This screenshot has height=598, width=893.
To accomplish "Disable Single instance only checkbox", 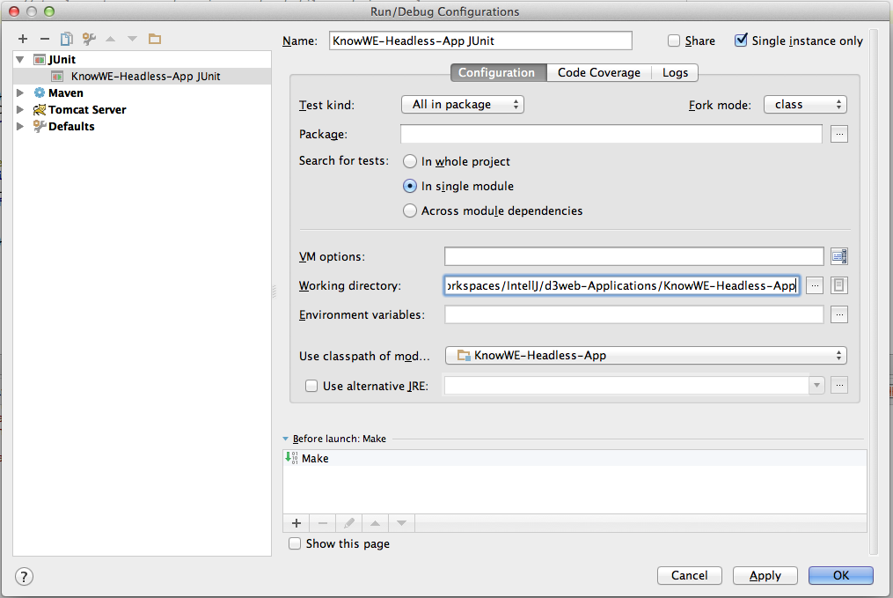I will (x=741, y=40).
